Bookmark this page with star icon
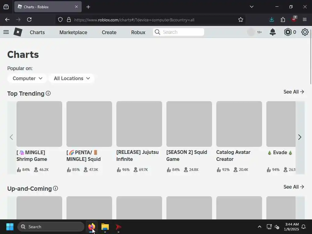This screenshot has height=234, width=312. 241,19
